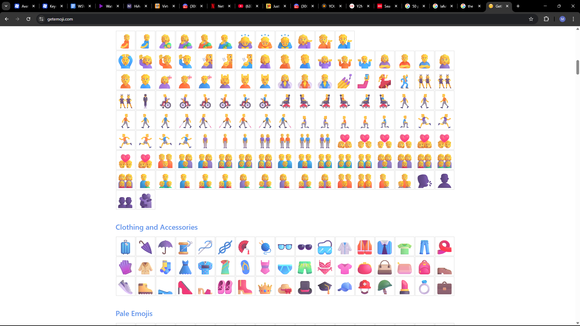580x326 pixels.
Task: Click the scrollbar down arrow
Action: [578, 323]
